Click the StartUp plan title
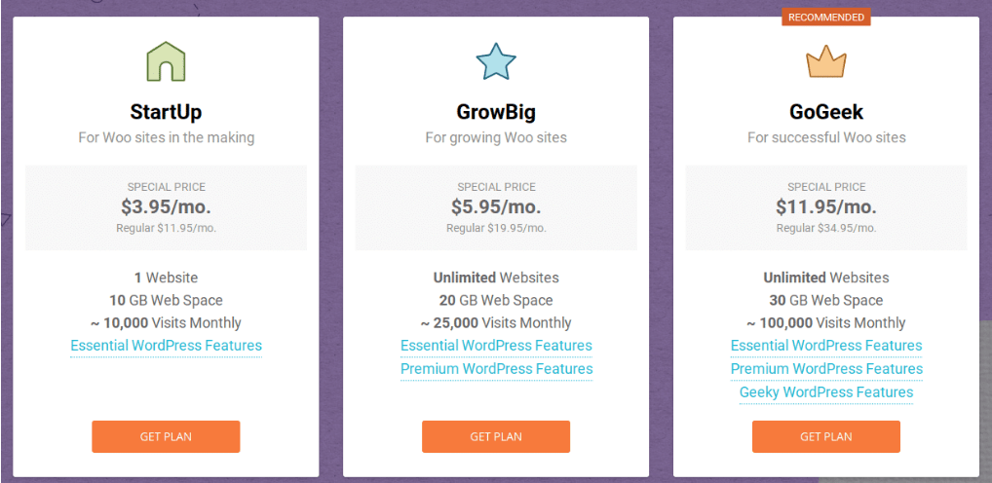This screenshot has width=992, height=483. coord(166,112)
